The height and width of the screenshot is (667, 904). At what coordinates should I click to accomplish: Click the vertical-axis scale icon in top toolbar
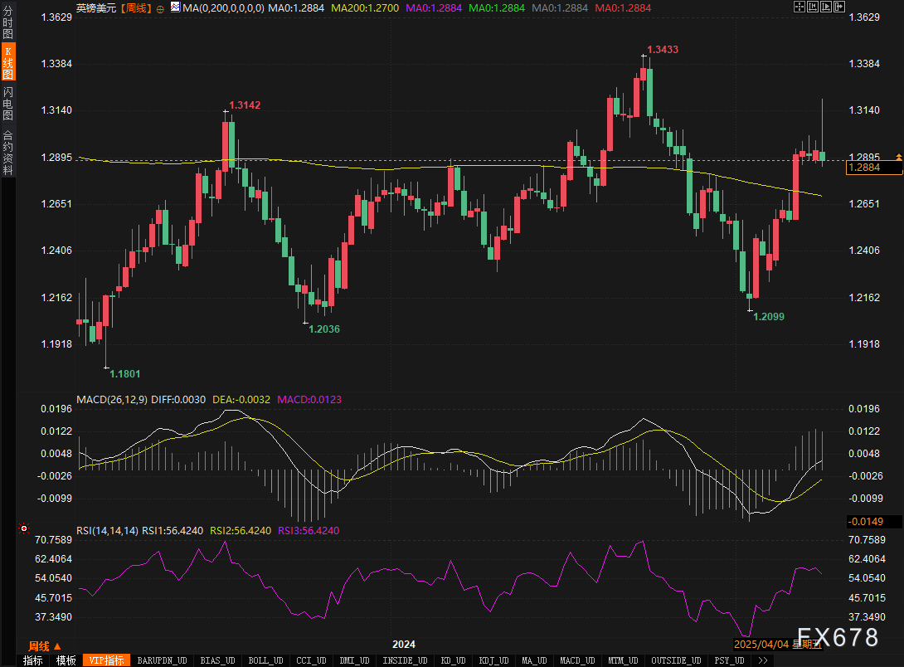(x=814, y=7)
